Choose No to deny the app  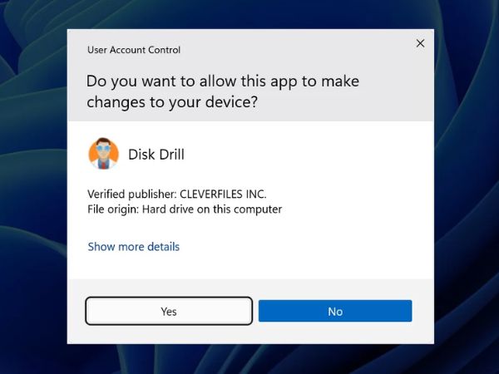335,312
